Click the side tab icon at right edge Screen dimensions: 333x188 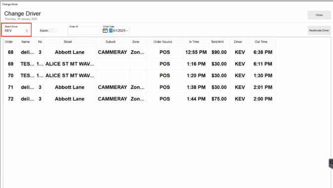click(x=331, y=163)
